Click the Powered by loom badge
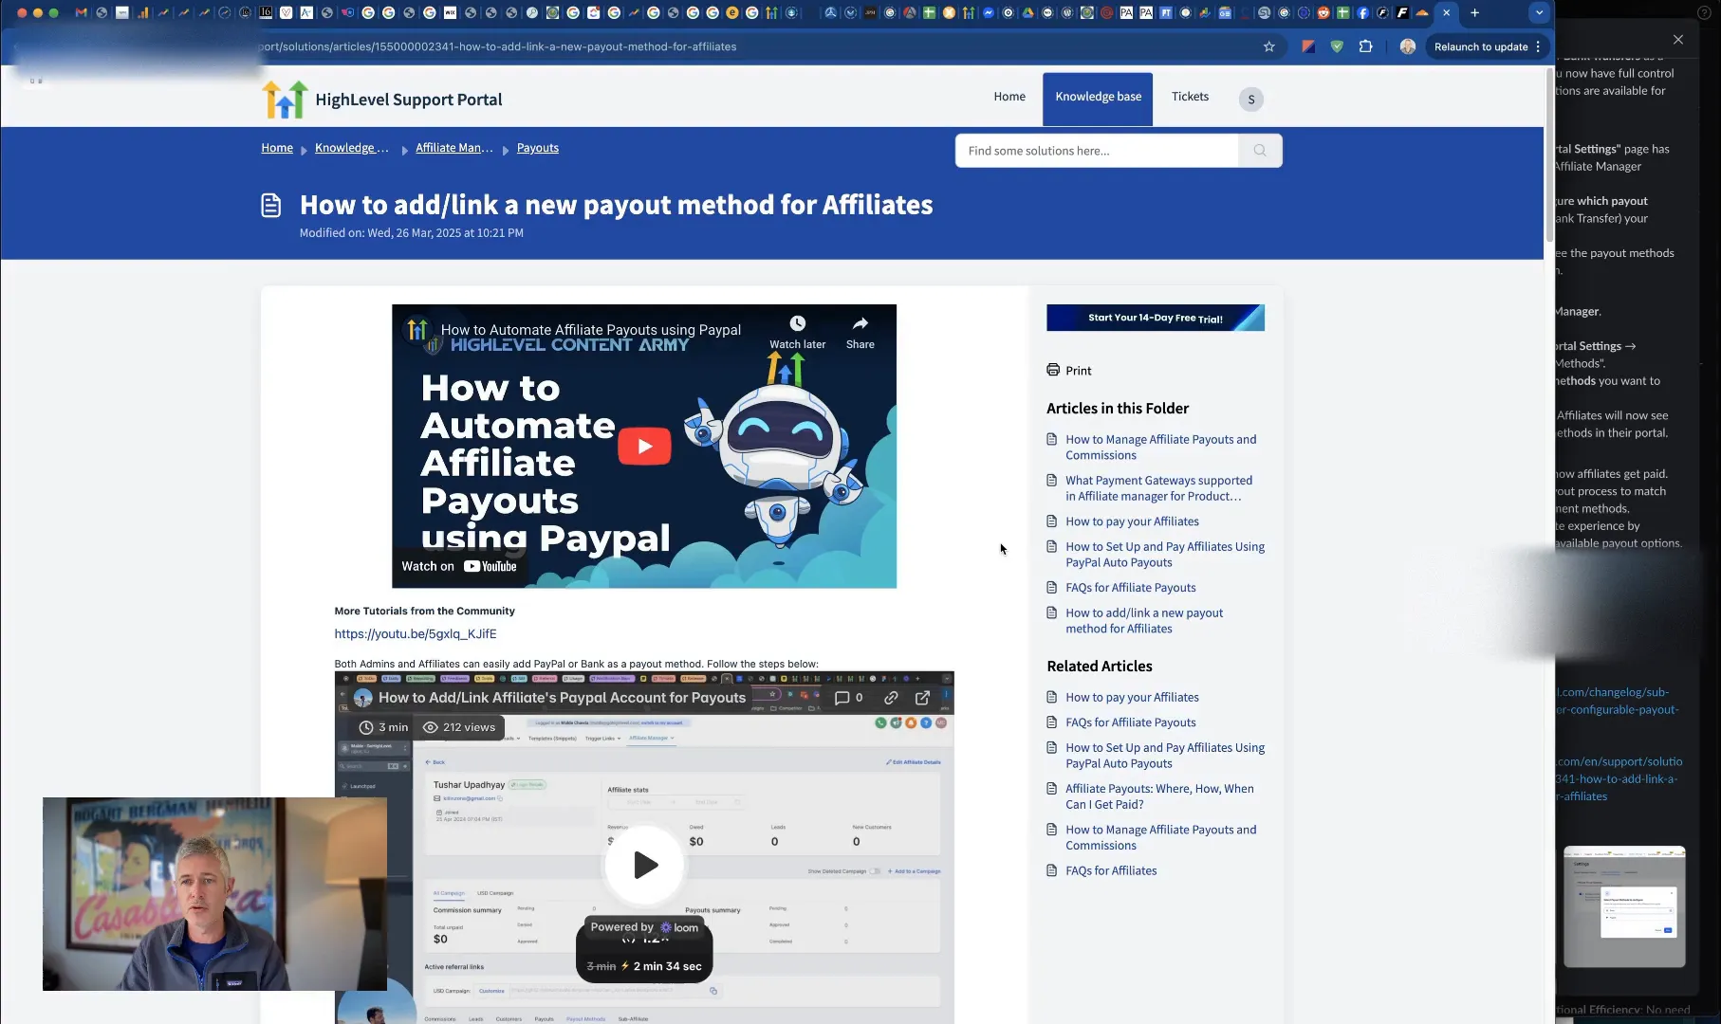This screenshot has width=1721, height=1024. coord(644,927)
